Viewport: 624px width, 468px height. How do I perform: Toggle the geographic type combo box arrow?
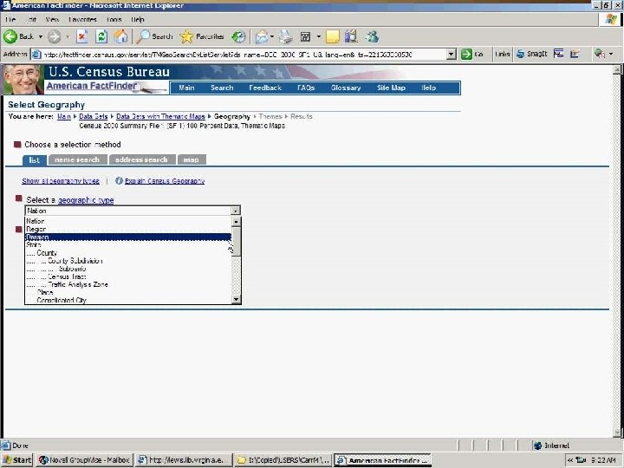tap(236, 211)
